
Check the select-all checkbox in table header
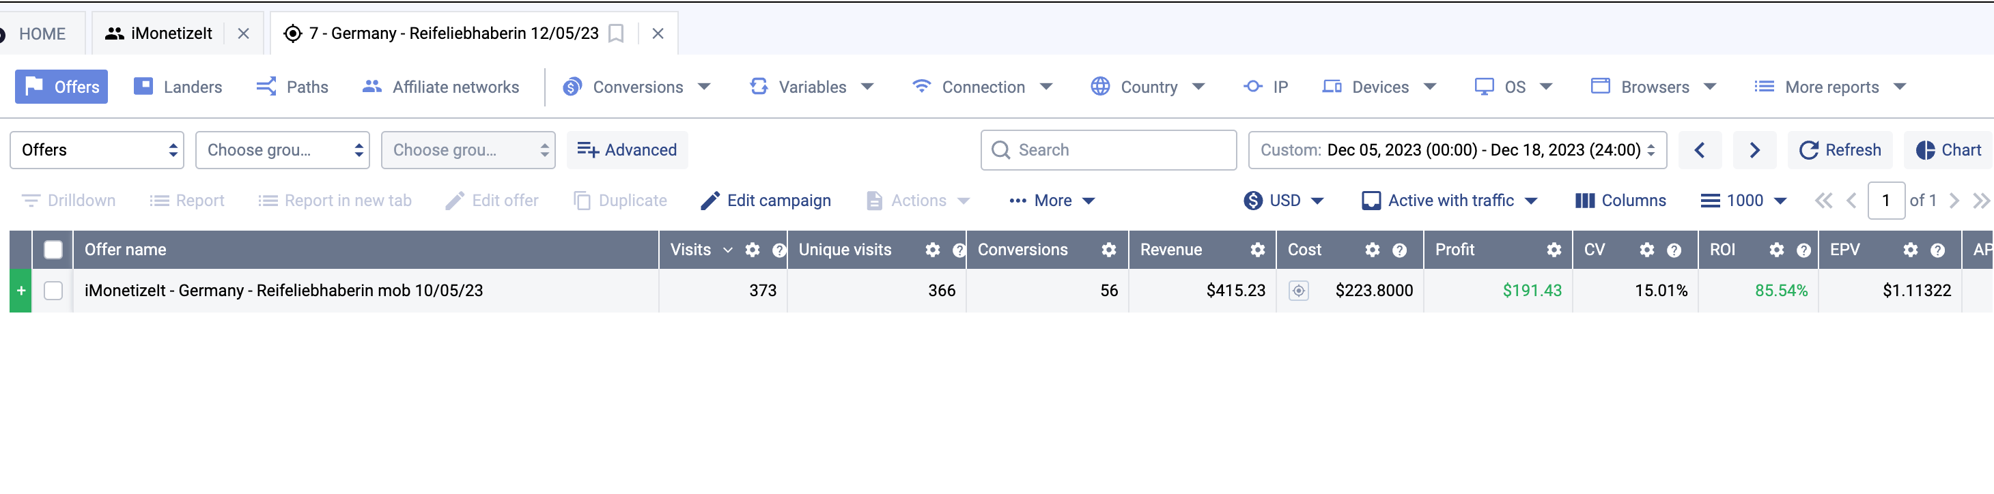[x=53, y=250]
